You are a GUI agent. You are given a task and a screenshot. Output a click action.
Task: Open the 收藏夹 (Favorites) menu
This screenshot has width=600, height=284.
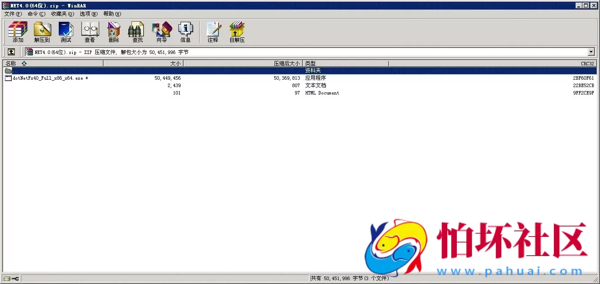tap(62, 14)
